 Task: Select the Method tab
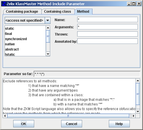(84, 12)
